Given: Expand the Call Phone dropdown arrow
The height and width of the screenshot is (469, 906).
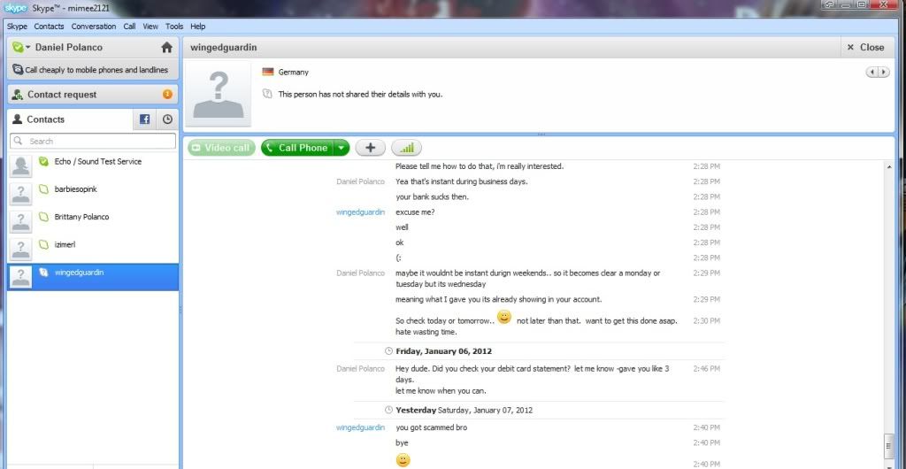Looking at the screenshot, I should click(342, 148).
